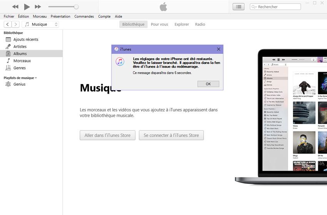Click the Play button in playback controls
Image resolution: width=327 pixels, height=215 pixels.
pyautogui.click(x=27, y=7)
